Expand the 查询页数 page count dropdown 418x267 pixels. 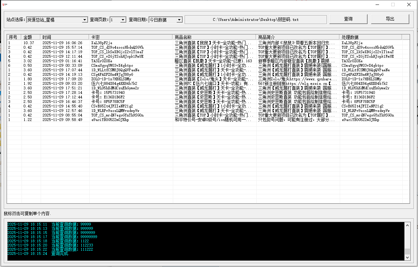[x=123, y=20]
